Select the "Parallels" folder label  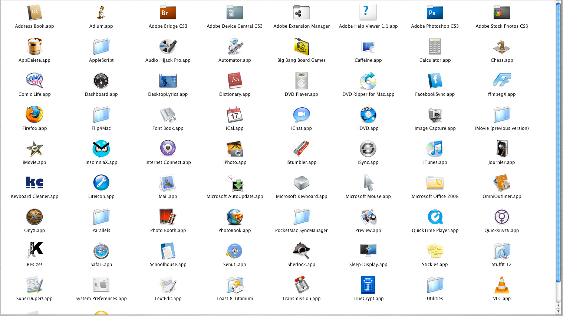click(101, 231)
